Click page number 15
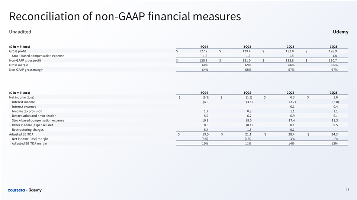Screen dimensions: 357x200 [347, 190]
